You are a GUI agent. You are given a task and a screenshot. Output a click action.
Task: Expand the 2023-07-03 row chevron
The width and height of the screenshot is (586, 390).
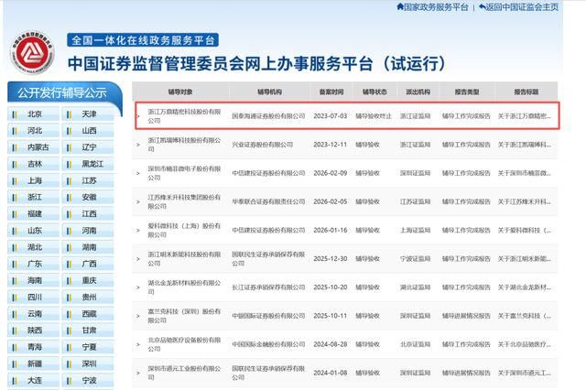[138, 116]
